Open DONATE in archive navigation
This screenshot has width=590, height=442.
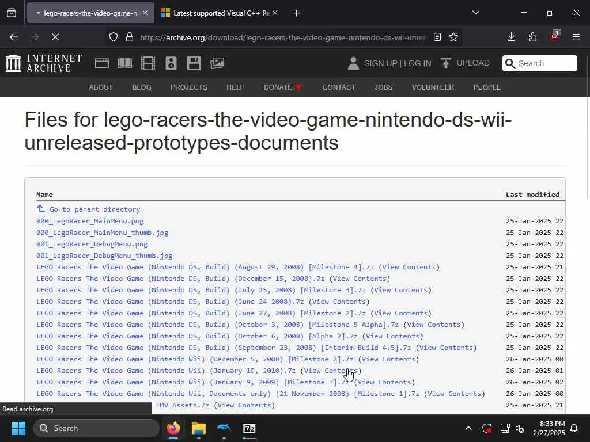[x=282, y=87]
